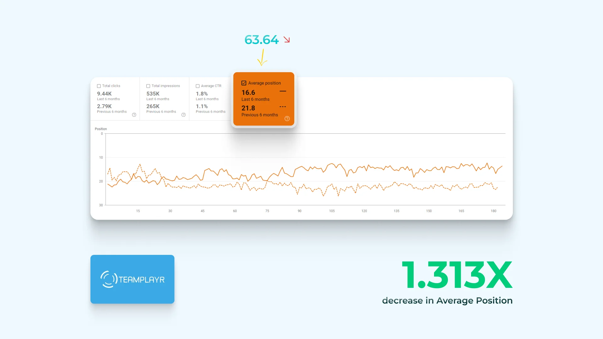The image size is (603, 339).
Task: Click 'decrease in Average Position' caption
Action: (x=447, y=301)
